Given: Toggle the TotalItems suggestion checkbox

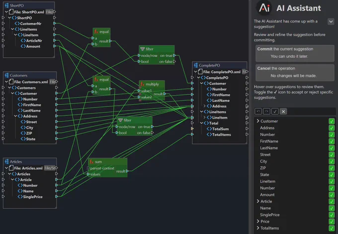Looking at the screenshot, I should pyautogui.click(x=332, y=228).
